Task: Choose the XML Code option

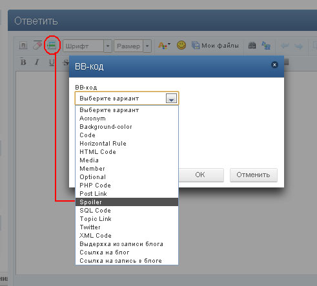Action: (x=127, y=236)
